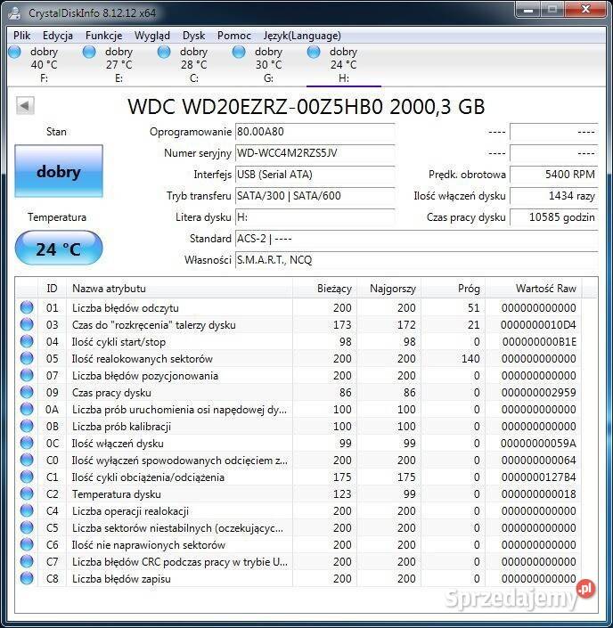Click the Własności S.M.A.R.T., NCQ field
Screen dimensions: 613x628
416,260
